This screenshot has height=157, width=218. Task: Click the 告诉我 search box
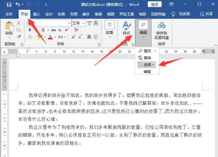click(x=184, y=14)
